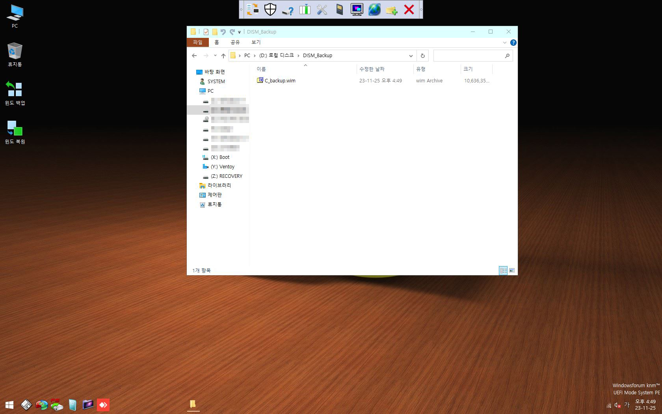Click the PC breadcrumb in address bar
The width and height of the screenshot is (662, 414).
247,56
